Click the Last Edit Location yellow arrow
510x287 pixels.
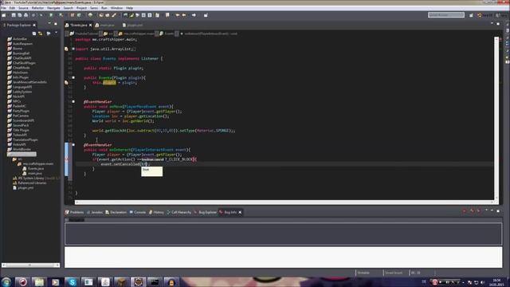coord(178,15)
